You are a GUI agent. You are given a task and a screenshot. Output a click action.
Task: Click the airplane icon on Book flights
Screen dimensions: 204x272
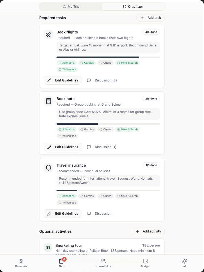pos(49,34)
